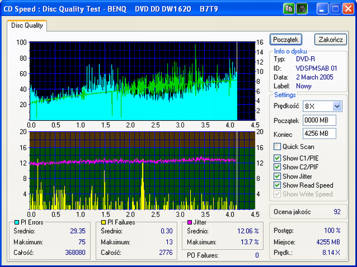
Task: Click the Początek start button
Action: pyautogui.click(x=286, y=39)
